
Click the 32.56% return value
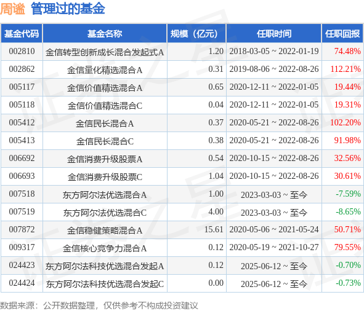347,159
